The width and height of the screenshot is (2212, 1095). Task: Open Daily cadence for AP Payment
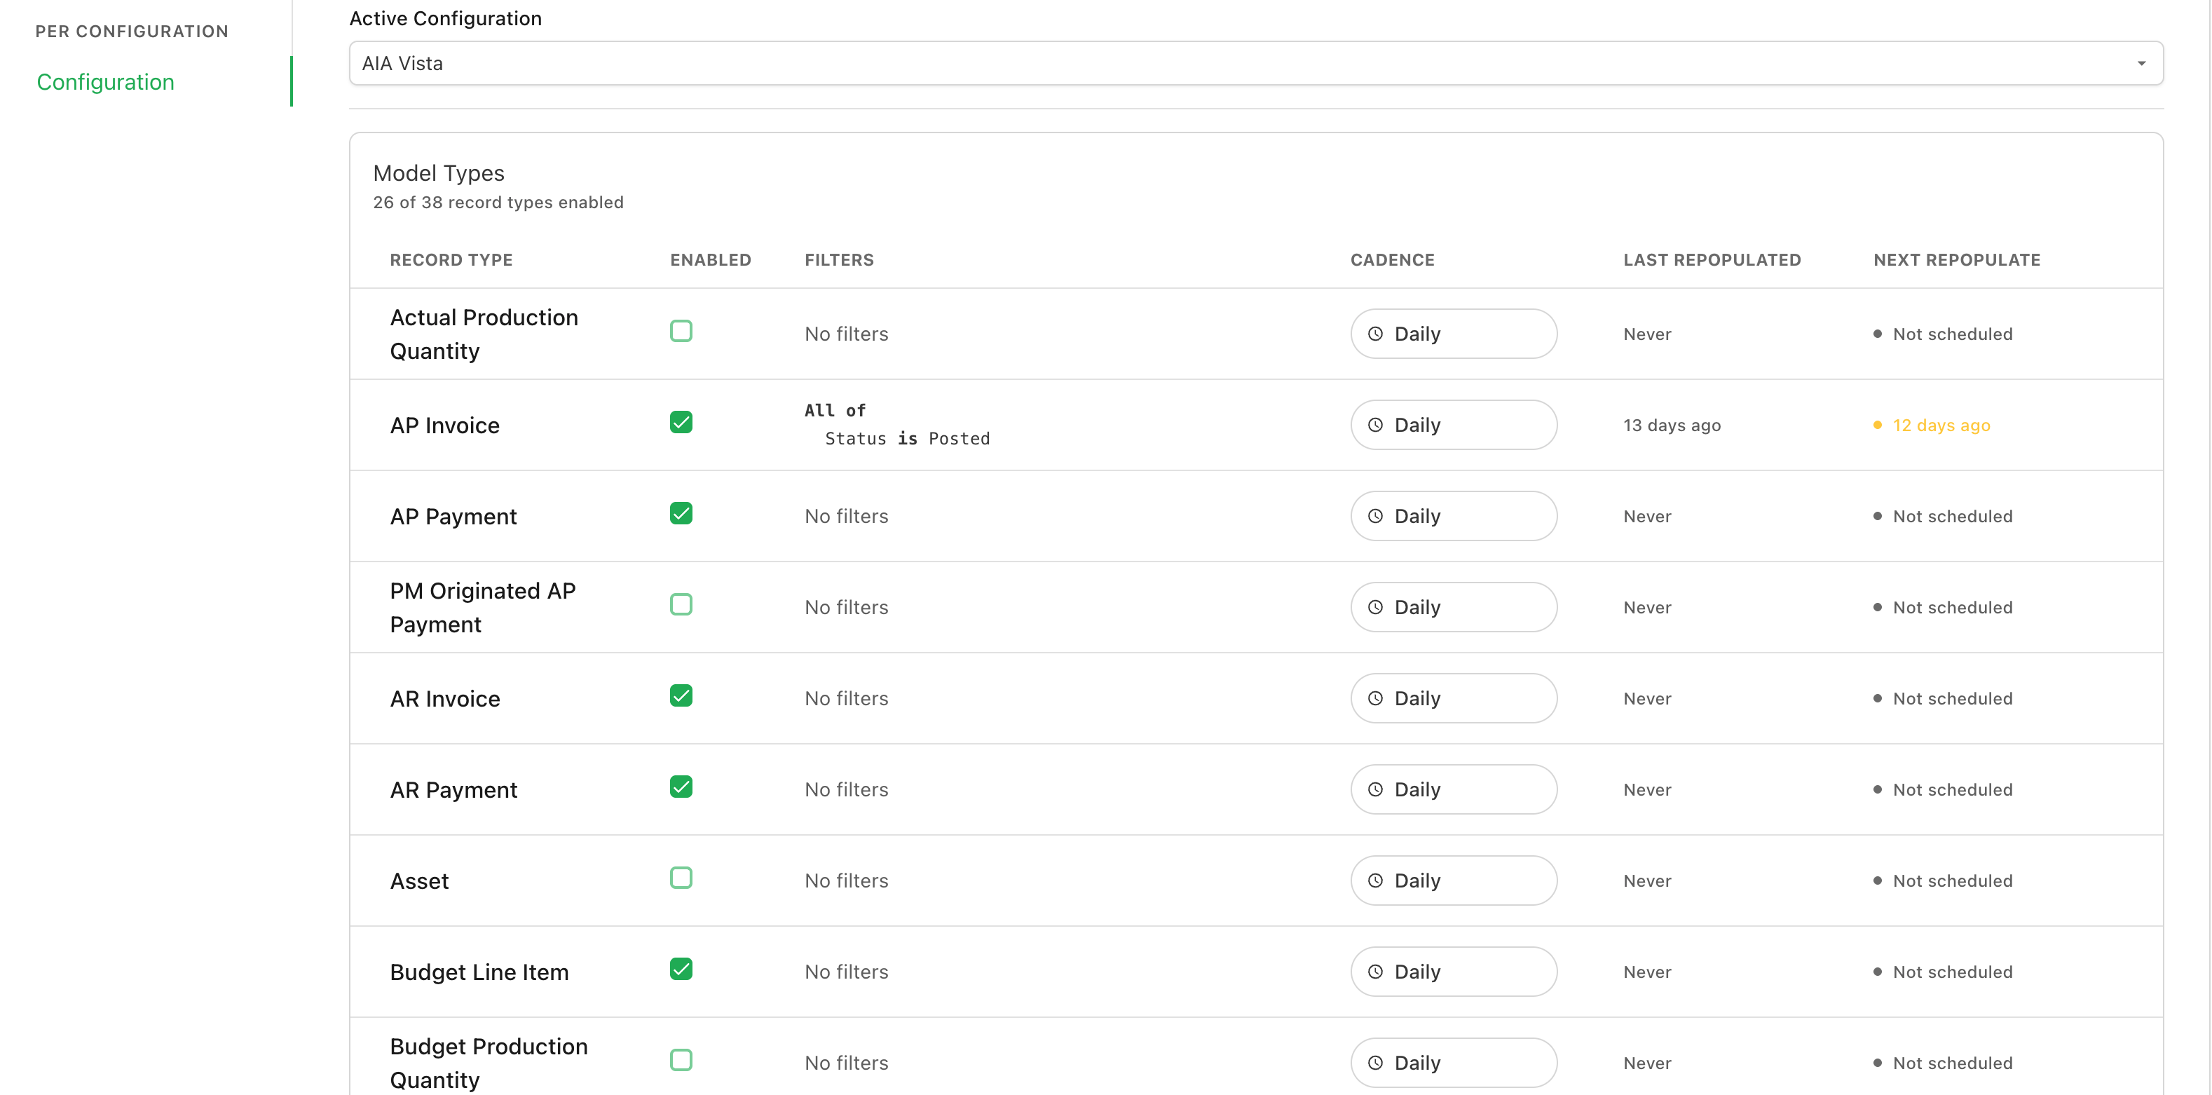pyautogui.click(x=1453, y=516)
